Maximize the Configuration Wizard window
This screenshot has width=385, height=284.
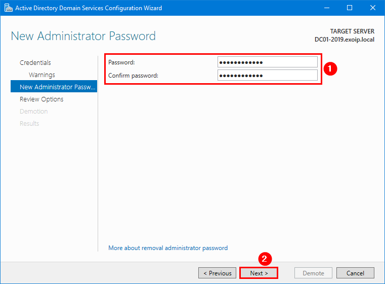(350, 8)
